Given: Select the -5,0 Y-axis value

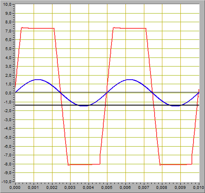Looking at the screenshot, I should click(7, 138).
